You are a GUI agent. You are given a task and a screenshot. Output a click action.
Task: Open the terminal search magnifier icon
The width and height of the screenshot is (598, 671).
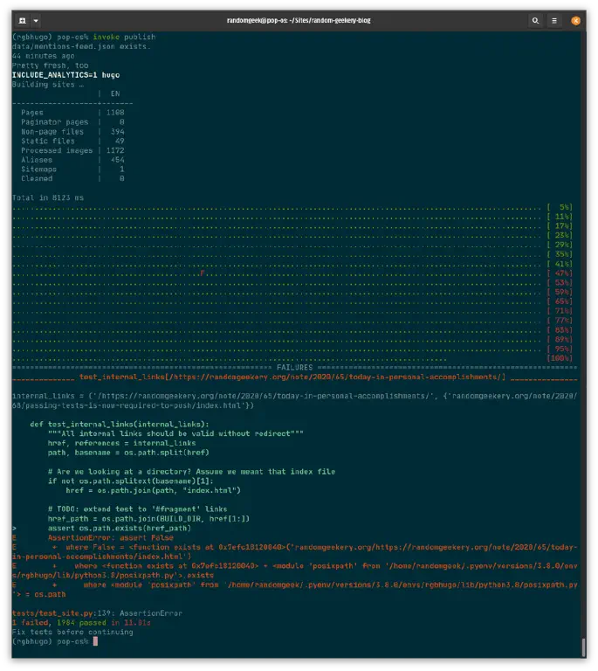pos(535,20)
